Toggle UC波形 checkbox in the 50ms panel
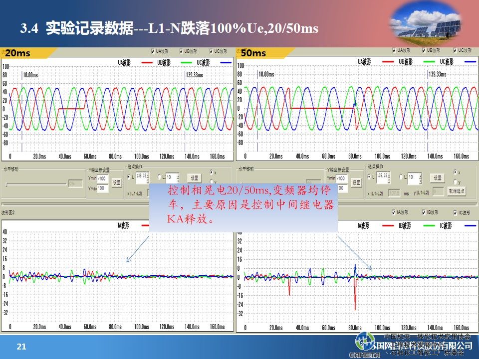This screenshot has height=359, width=479. tap(455, 50)
